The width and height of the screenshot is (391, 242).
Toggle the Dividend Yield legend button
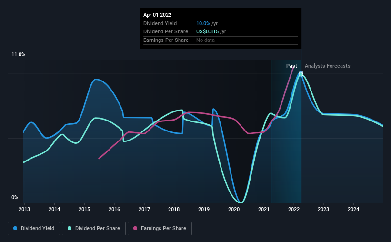34,229
